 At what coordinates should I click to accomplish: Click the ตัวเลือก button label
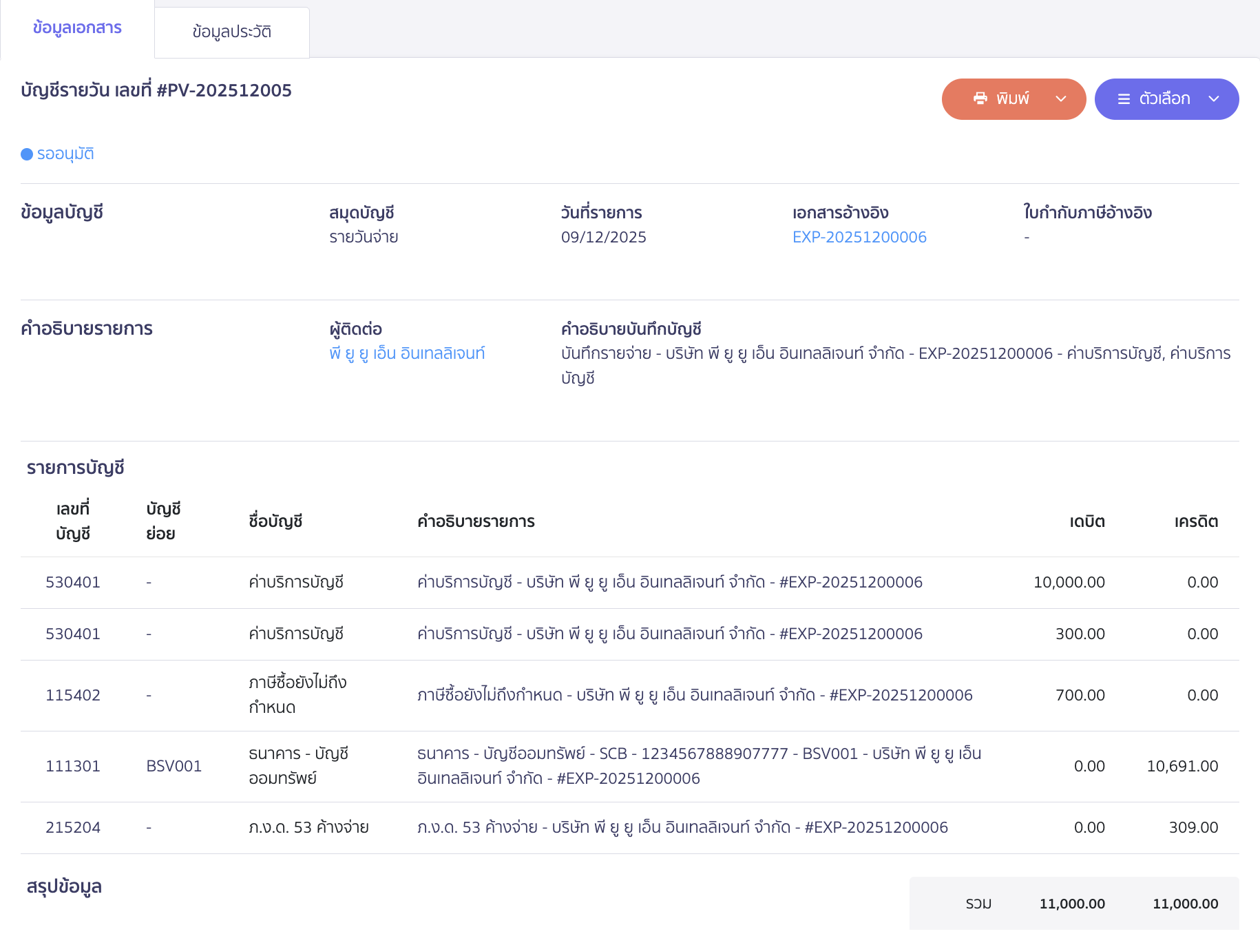[1164, 99]
